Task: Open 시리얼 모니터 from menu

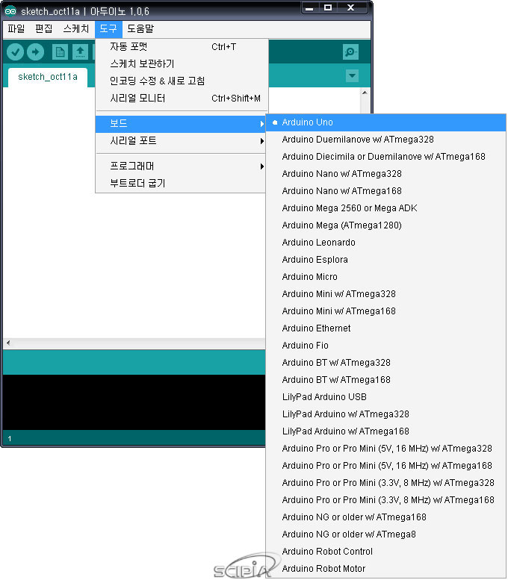Action: point(180,99)
